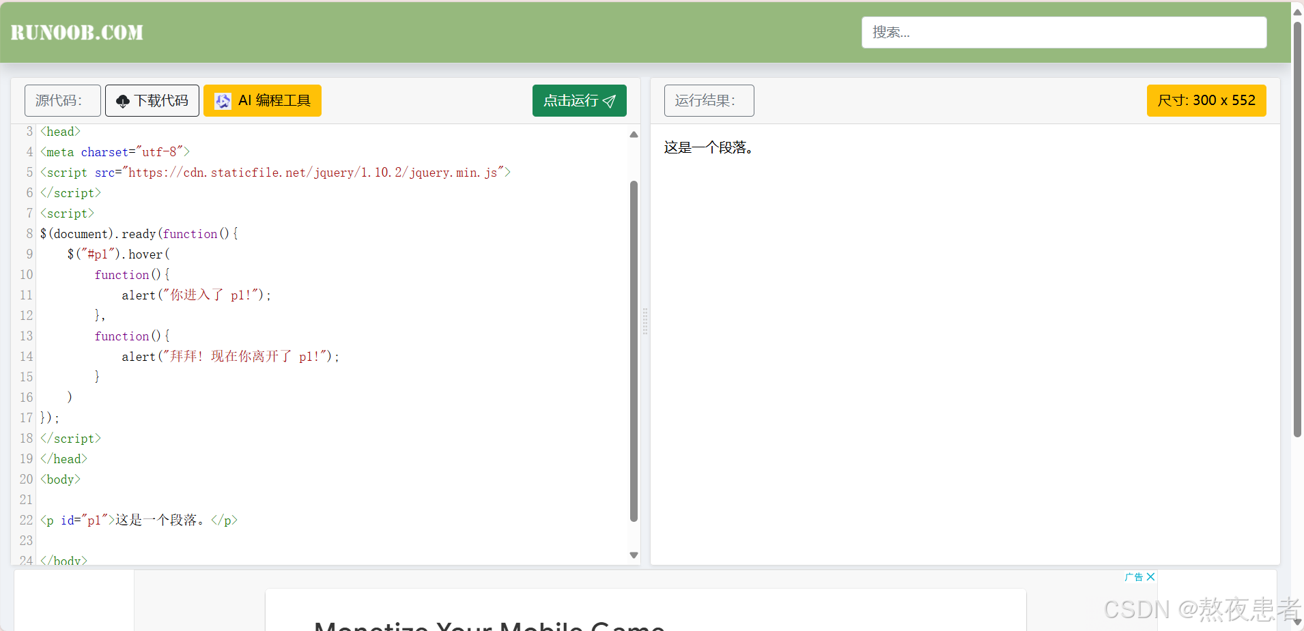Click the <p id="p1"> code line
This screenshot has width=1304, height=631.
(x=139, y=520)
